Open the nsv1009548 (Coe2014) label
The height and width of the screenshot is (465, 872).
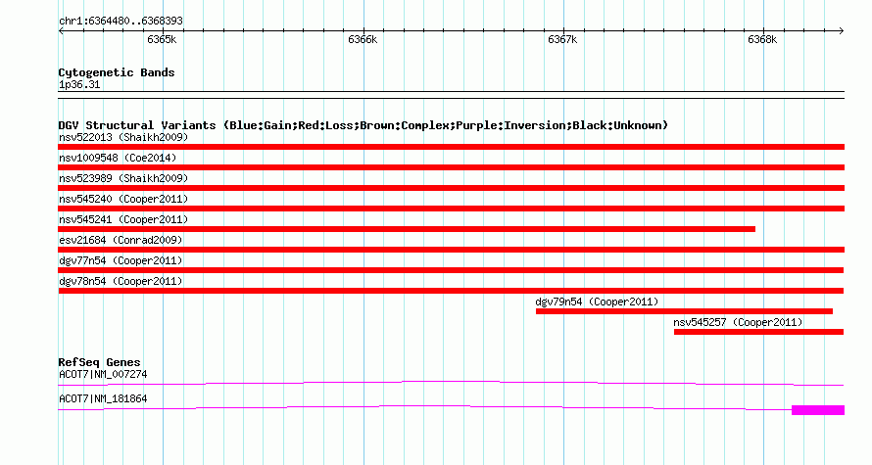click(x=118, y=158)
